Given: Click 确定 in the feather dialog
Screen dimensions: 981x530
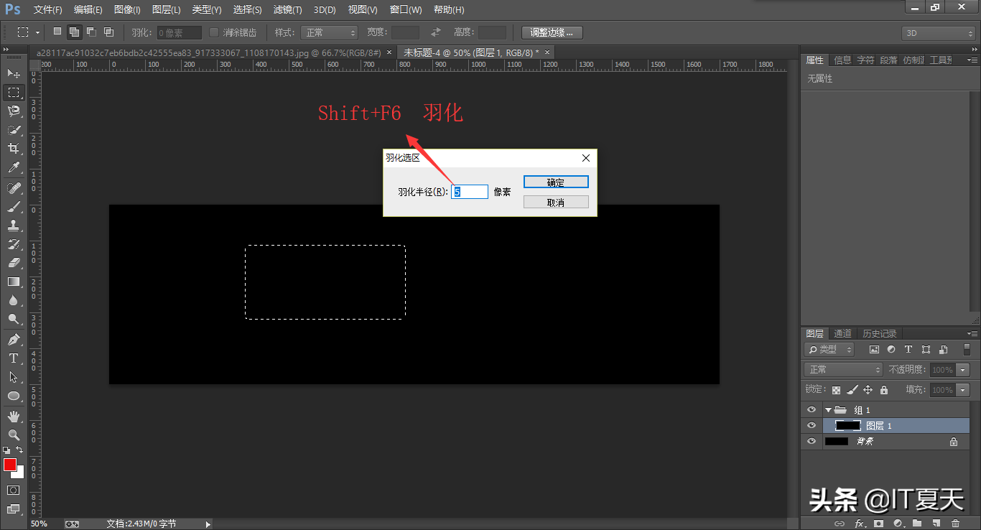Looking at the screenshot, I should click(x=556, y=182).
